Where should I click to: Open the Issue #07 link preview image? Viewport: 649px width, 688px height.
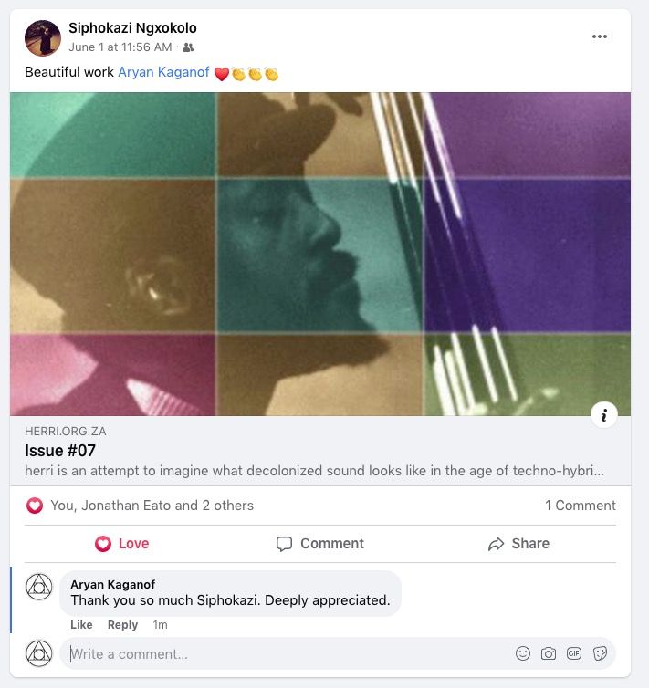(319, 254)
